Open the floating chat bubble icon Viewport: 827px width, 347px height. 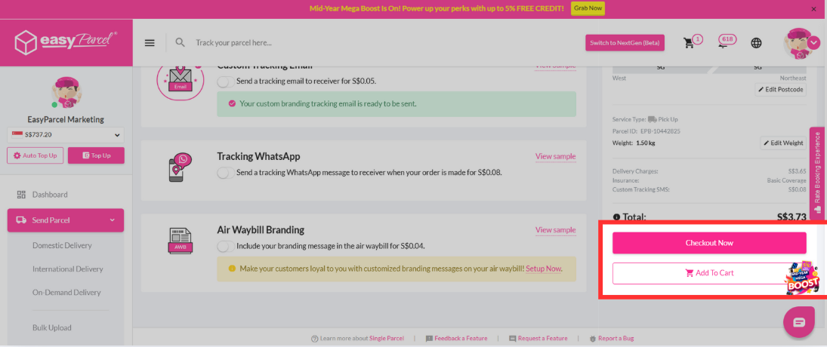pyautogui.click(x=800, y=321)
